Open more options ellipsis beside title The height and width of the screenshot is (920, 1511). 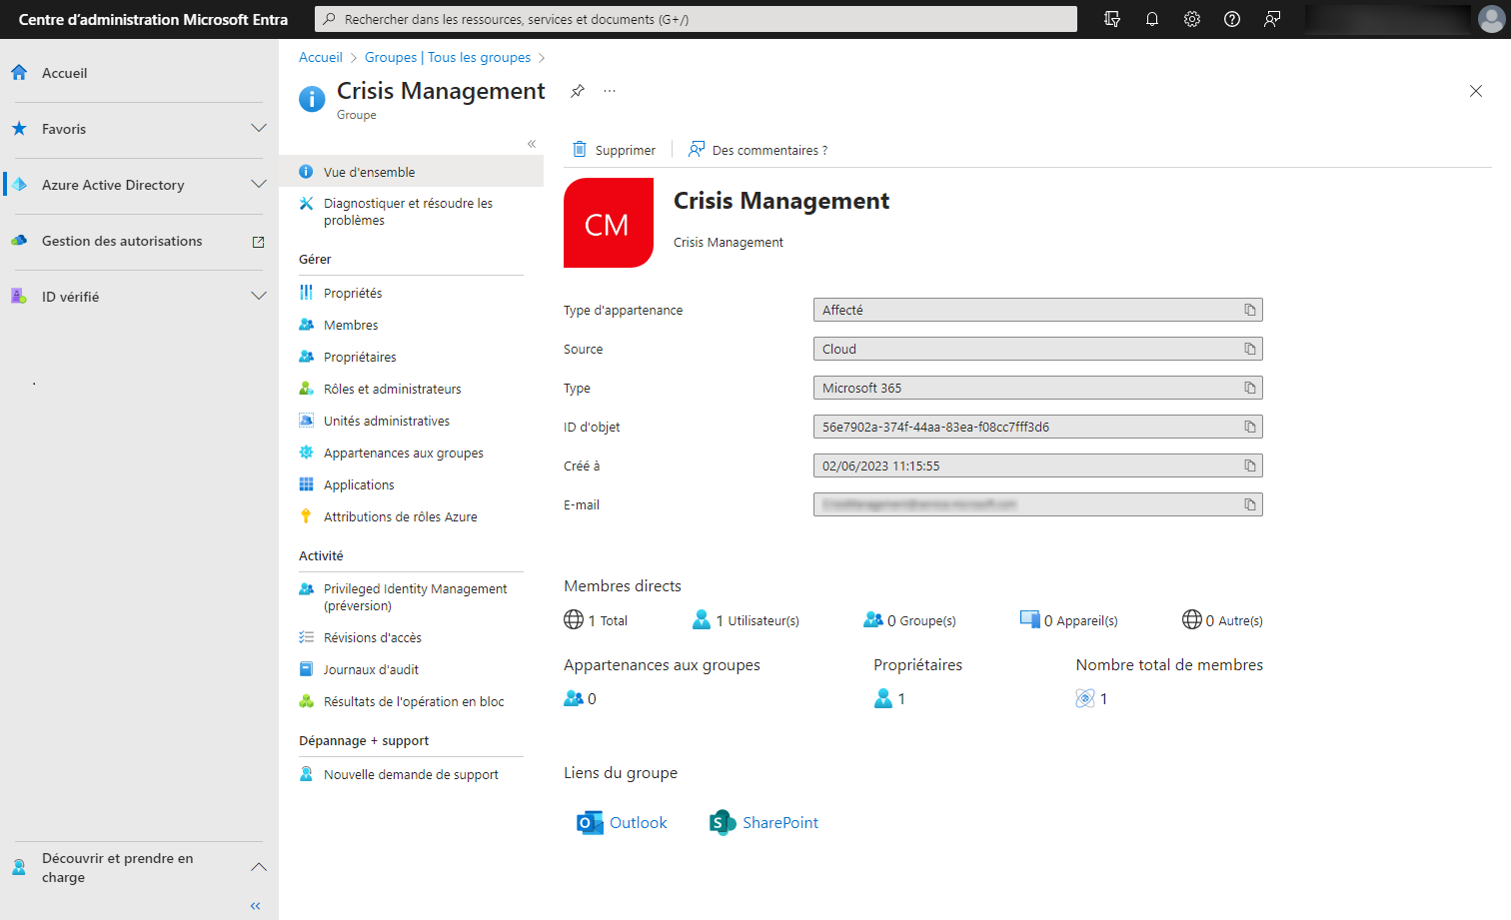[x=610, y=91]
